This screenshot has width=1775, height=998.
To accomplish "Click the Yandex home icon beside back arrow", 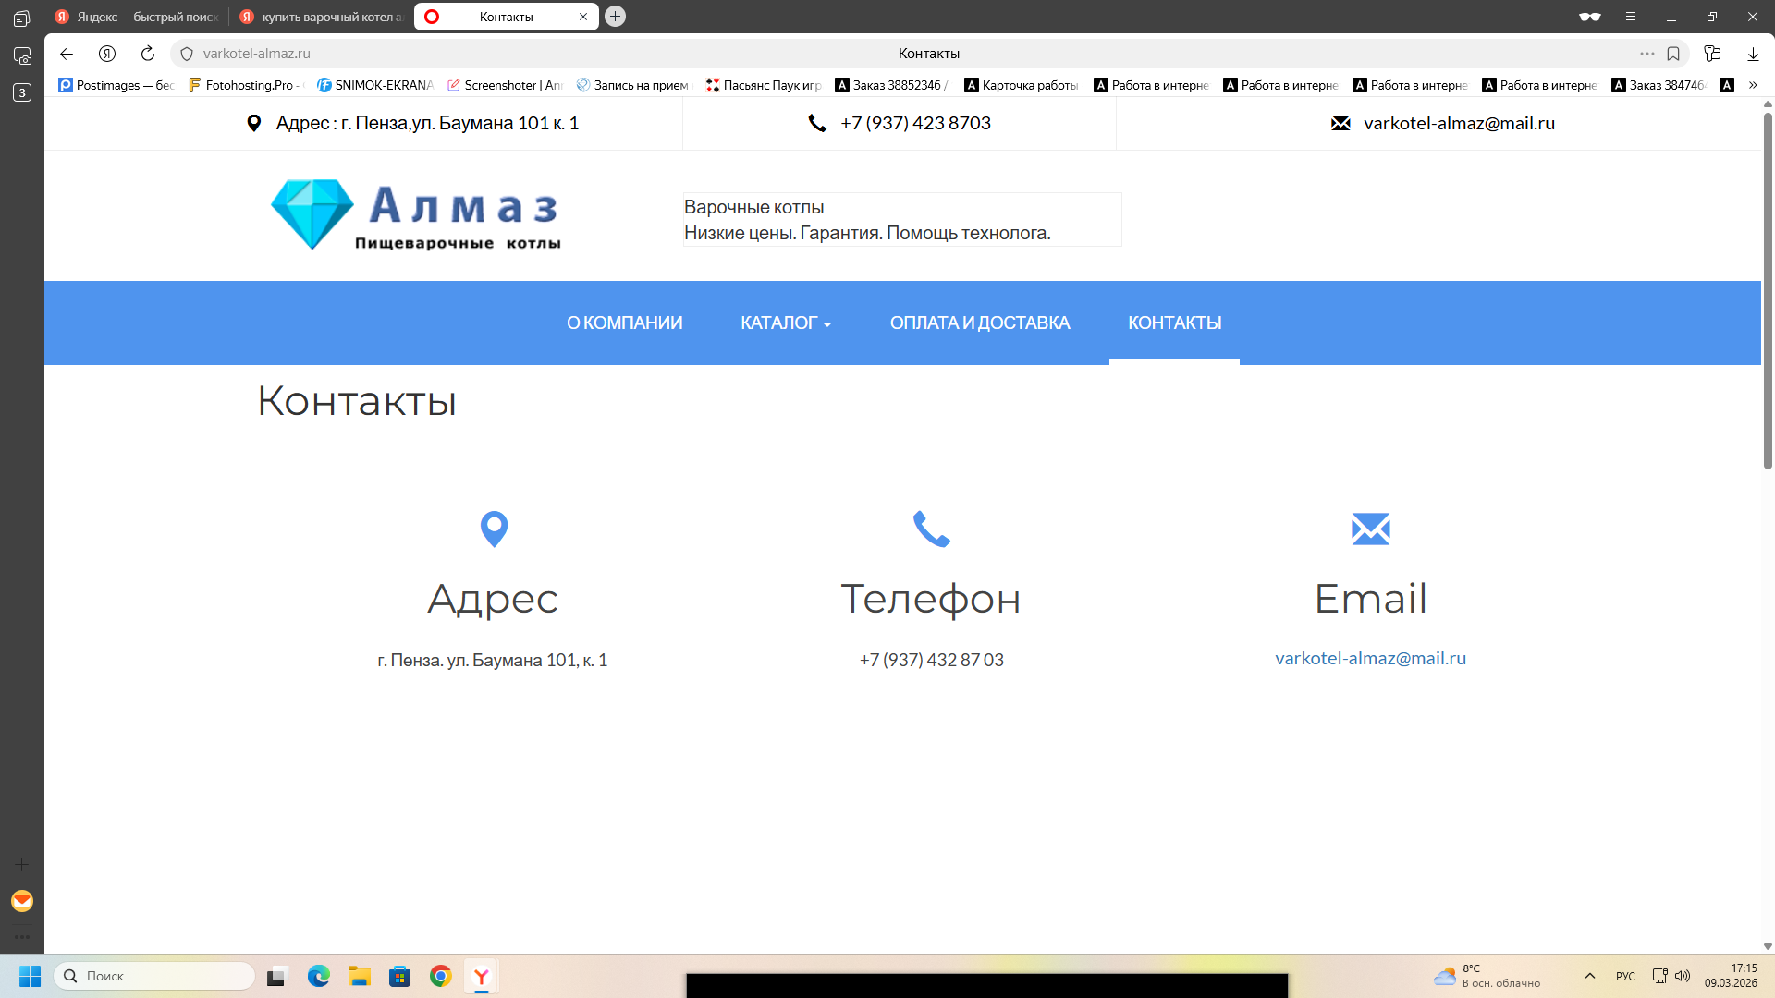I will pyautogui.click(x=107, y=54).
